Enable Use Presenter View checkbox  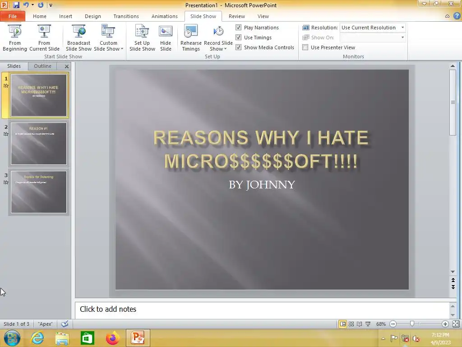(305, 47)
